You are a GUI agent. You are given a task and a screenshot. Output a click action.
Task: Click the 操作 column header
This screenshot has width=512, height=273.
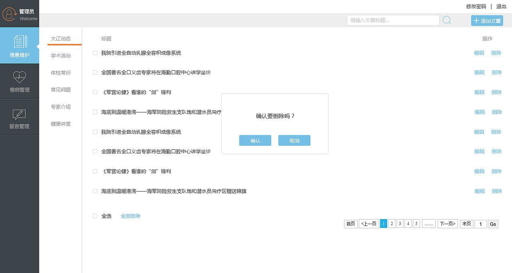(x=487, y=39)
